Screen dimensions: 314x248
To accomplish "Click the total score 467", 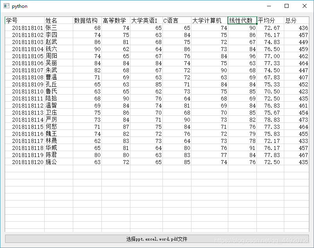I will (297, 155).
